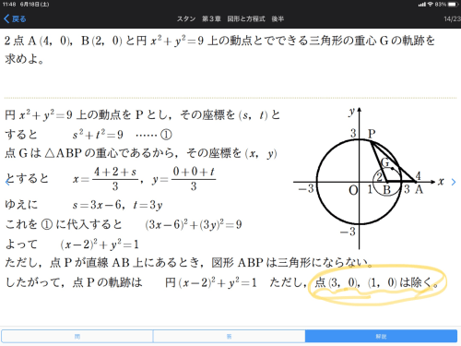Tap the Wi-Fi icon in status bar

[x=431, y=5]
